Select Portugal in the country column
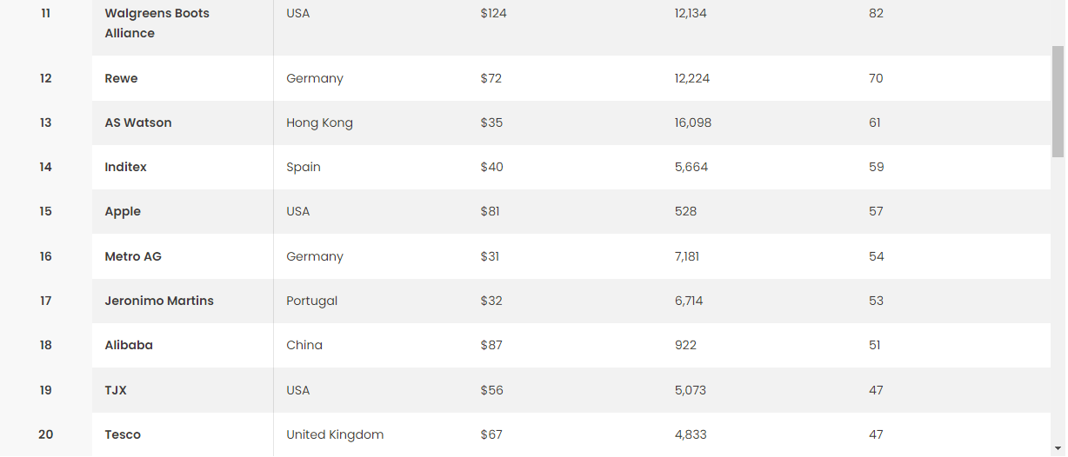Image resolution: width=1068 pixels, height=457 pixels. pyautogui.click(x=311, y=301)
